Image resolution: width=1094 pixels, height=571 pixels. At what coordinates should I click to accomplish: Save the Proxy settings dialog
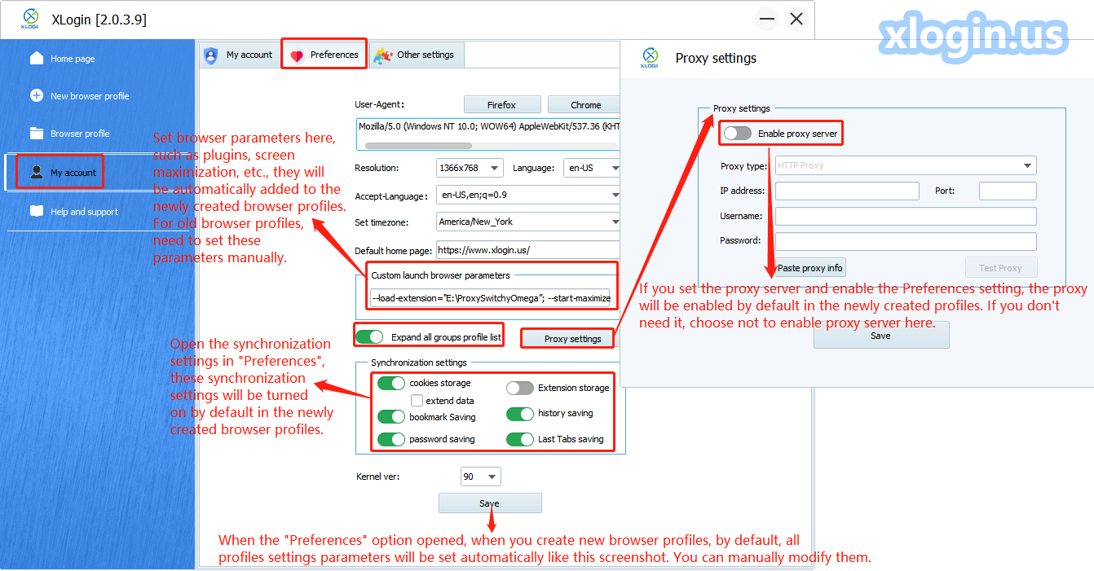pyautogui.click(x=881, y=335)
